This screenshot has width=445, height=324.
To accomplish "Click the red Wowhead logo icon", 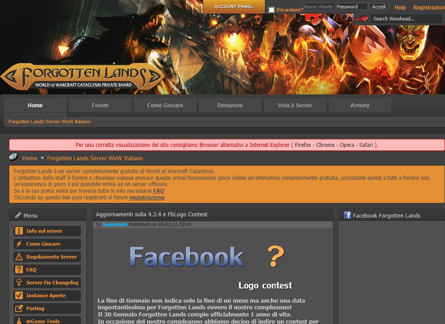I will pyautogui.click(x=362, y=19).
